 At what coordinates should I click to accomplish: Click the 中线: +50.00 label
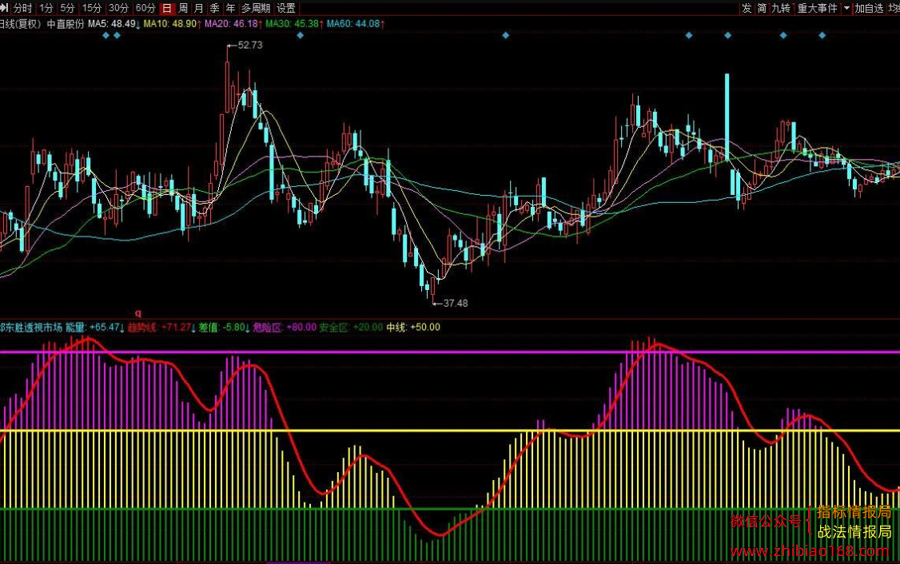coord(413,327)
